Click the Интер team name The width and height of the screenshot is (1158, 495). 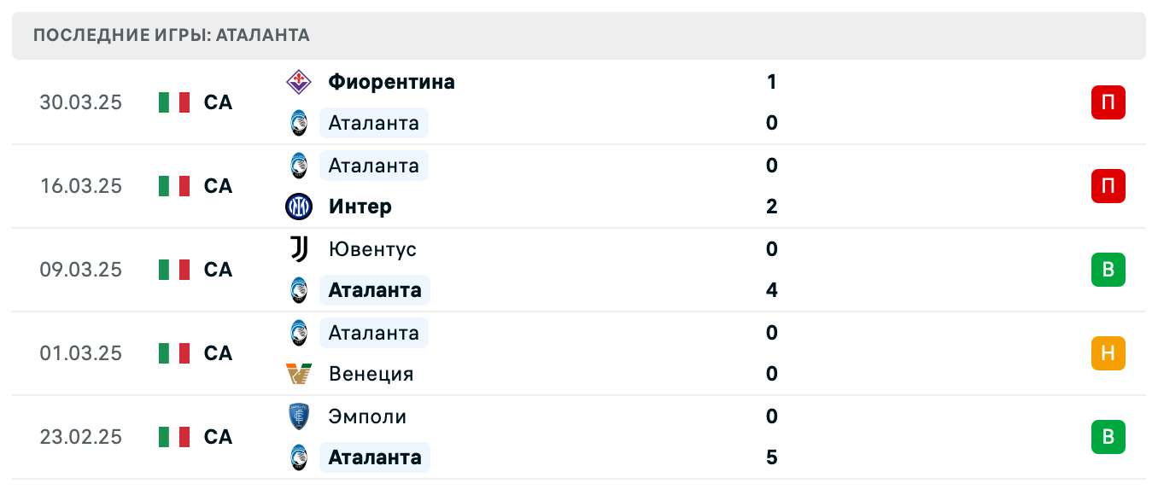(359, 207)
